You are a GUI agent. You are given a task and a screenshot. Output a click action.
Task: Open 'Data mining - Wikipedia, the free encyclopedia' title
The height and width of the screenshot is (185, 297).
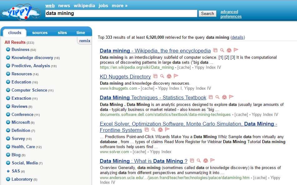[x=155, y=51]
